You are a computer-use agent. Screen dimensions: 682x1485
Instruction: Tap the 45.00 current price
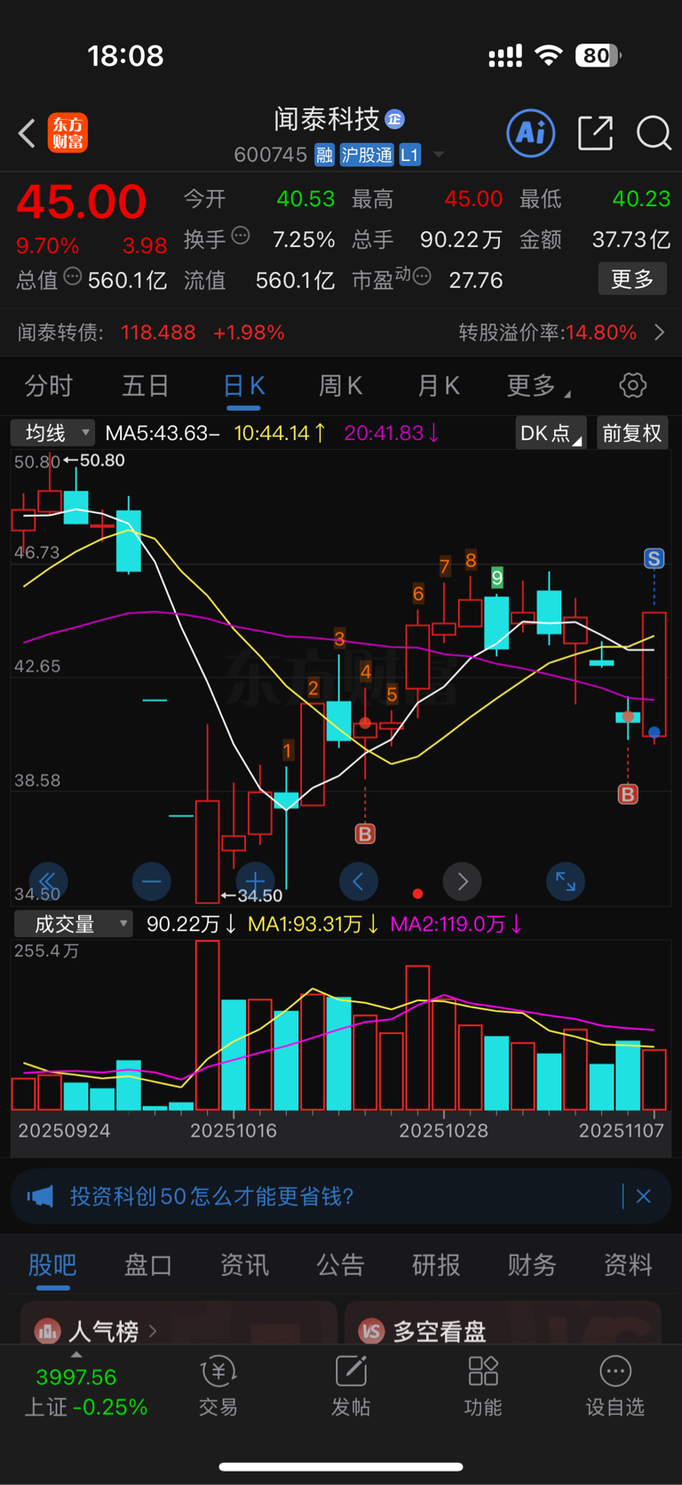(82, 202)
